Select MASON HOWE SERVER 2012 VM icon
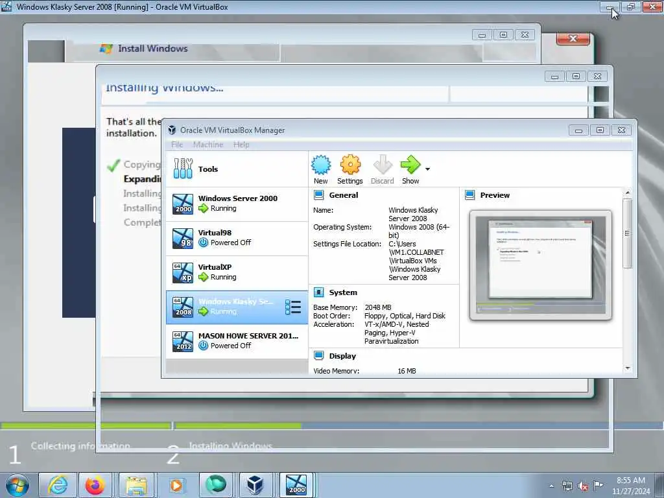This screenshot has width=664, height=498. pos(183,341)
